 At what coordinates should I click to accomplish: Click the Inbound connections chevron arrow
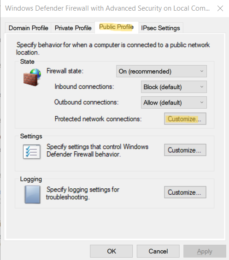pos(202,87)
